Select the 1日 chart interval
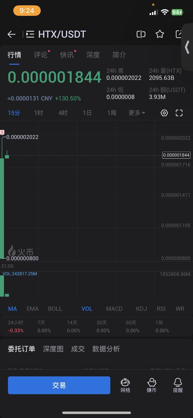This screenshot has height=418, width=193. coord(87,113)
